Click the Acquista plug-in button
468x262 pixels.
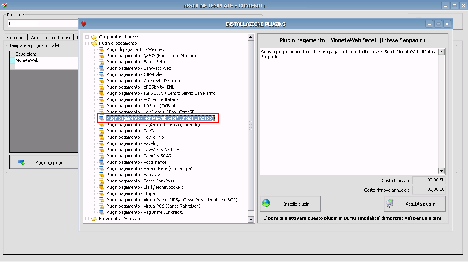pos(415,204)
